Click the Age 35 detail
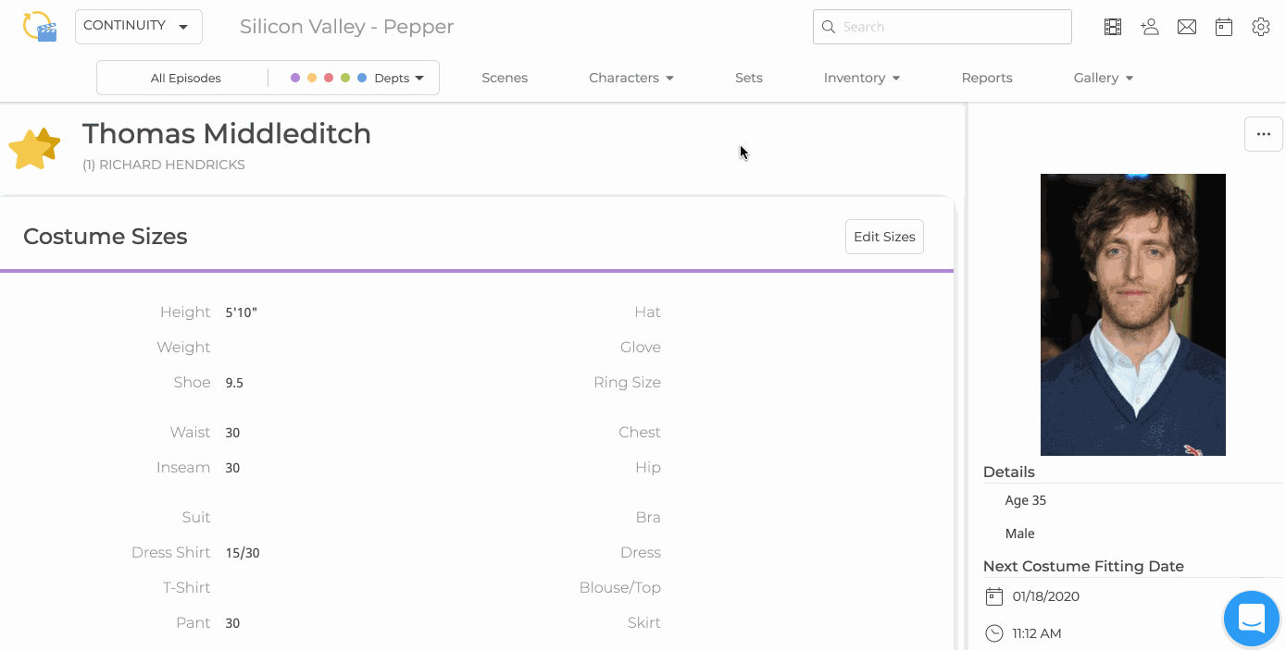 1026,500
